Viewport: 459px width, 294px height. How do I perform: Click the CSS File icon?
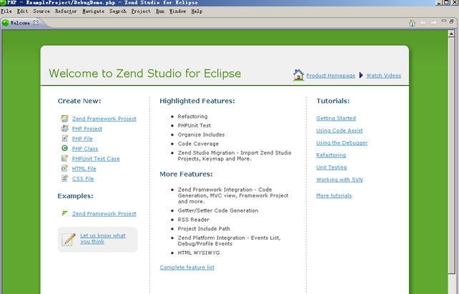(x=64, y=178)
